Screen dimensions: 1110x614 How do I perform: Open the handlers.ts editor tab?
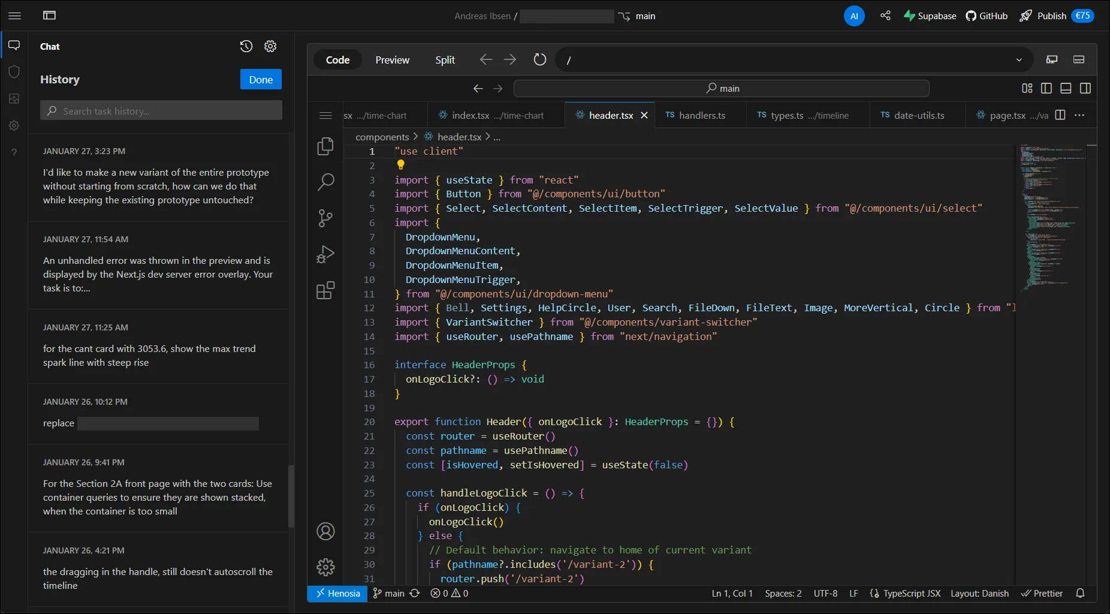pos(700,115)
